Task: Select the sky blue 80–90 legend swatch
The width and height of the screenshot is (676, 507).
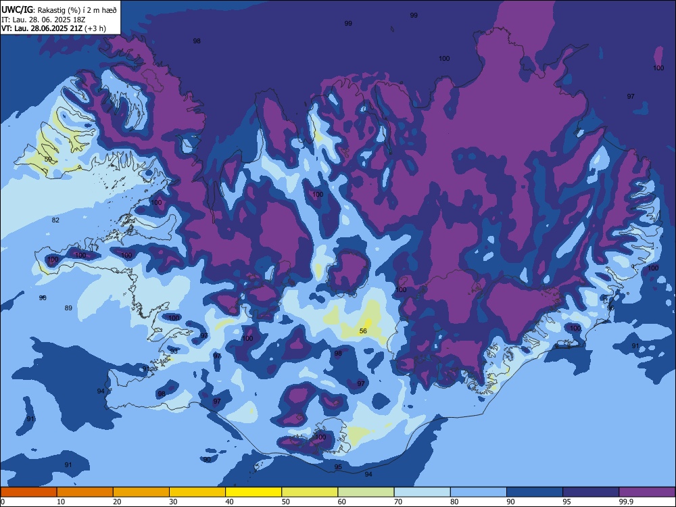Action: [x=479, y=492]
